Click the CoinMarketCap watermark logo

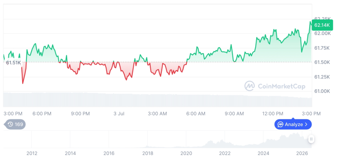pyautogui.click(x=249, y=86)
